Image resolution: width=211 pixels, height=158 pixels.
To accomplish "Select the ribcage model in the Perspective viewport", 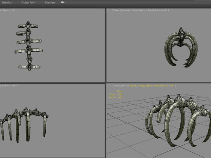I will tap(178, 121).
